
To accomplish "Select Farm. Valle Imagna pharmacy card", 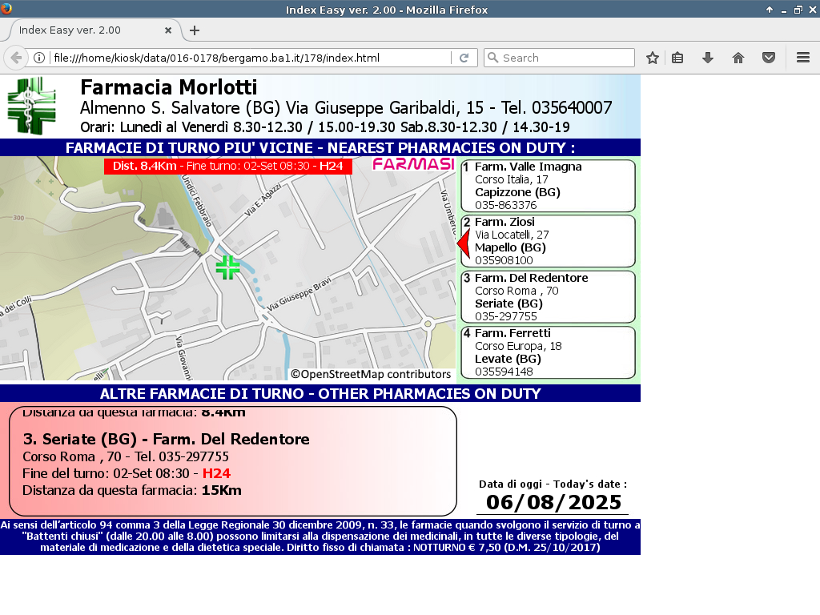I will pos(548,186).
